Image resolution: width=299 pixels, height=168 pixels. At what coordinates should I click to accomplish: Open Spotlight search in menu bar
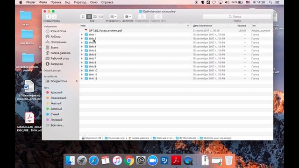click(271, 2)
